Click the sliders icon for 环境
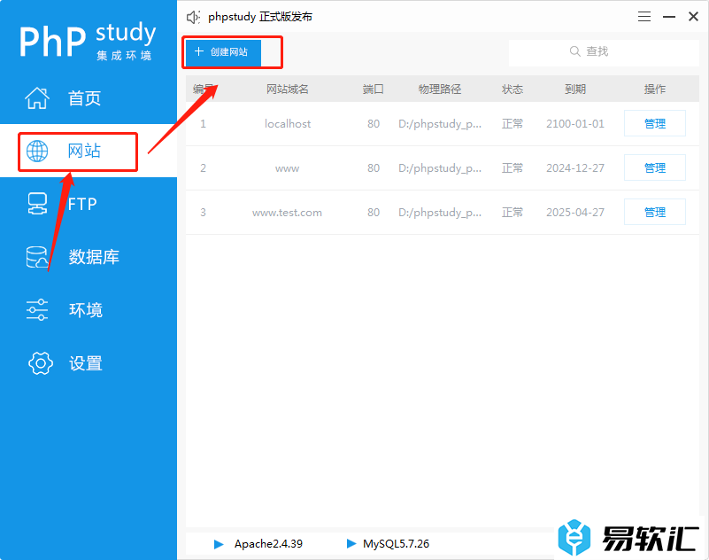This screenshot has width=709, height=560. pos(37,310)
